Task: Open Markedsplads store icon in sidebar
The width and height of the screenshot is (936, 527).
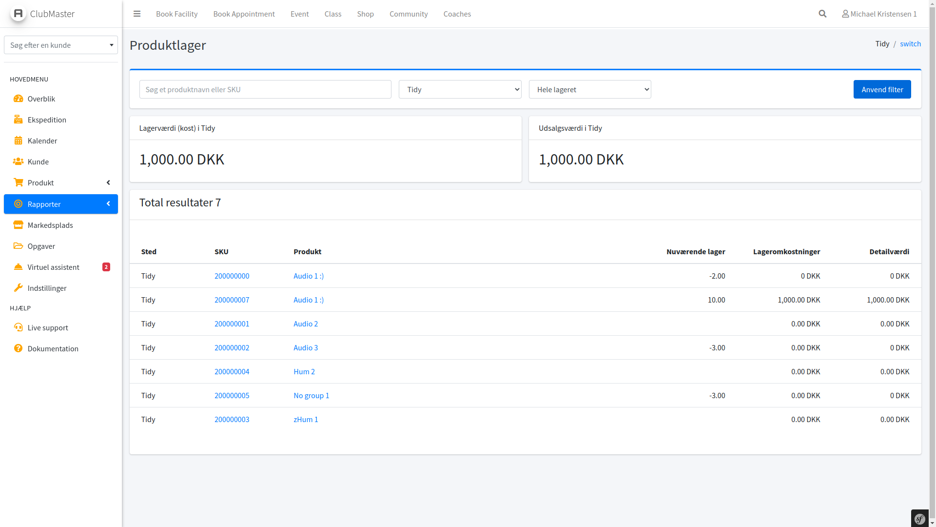Action: (x=18, y=225)
